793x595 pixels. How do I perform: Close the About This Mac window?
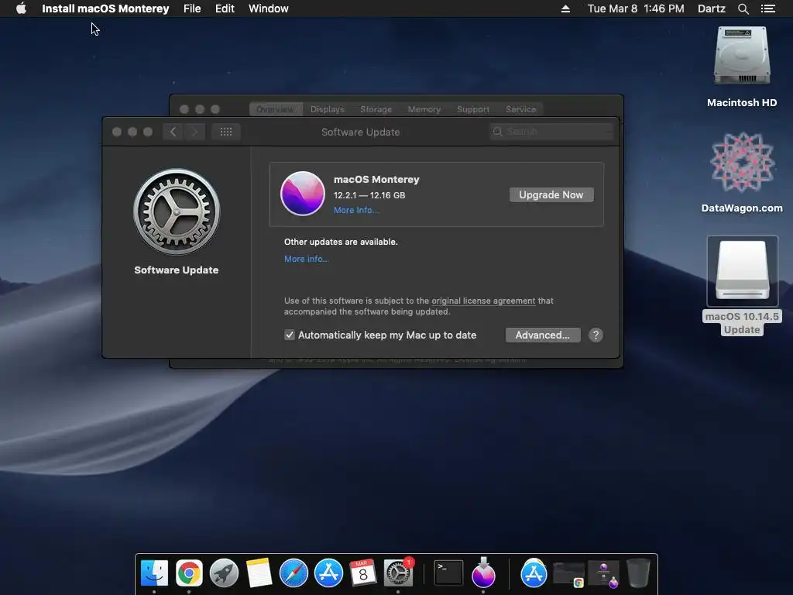[x=184, y=109]
